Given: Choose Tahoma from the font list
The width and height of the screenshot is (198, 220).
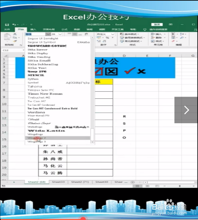Looking at the screenshot, I should pyautogui.click(x=58, y=86).
